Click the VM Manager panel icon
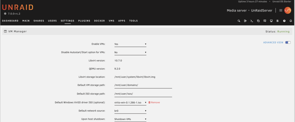295x122 pixels. [5, 32]
